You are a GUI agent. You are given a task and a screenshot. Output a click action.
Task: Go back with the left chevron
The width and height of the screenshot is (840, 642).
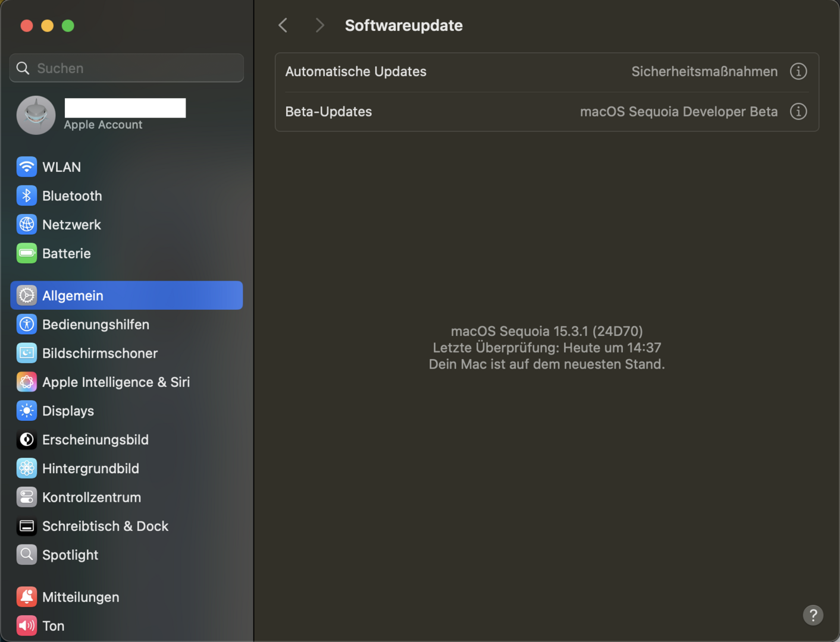click(x=283, y=26)
